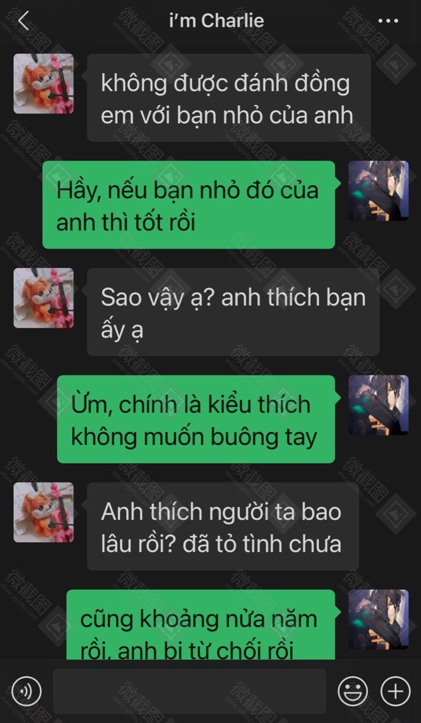Switch to voice message input icon
Screen dimensions: 421x723
(x=26, y=691)
